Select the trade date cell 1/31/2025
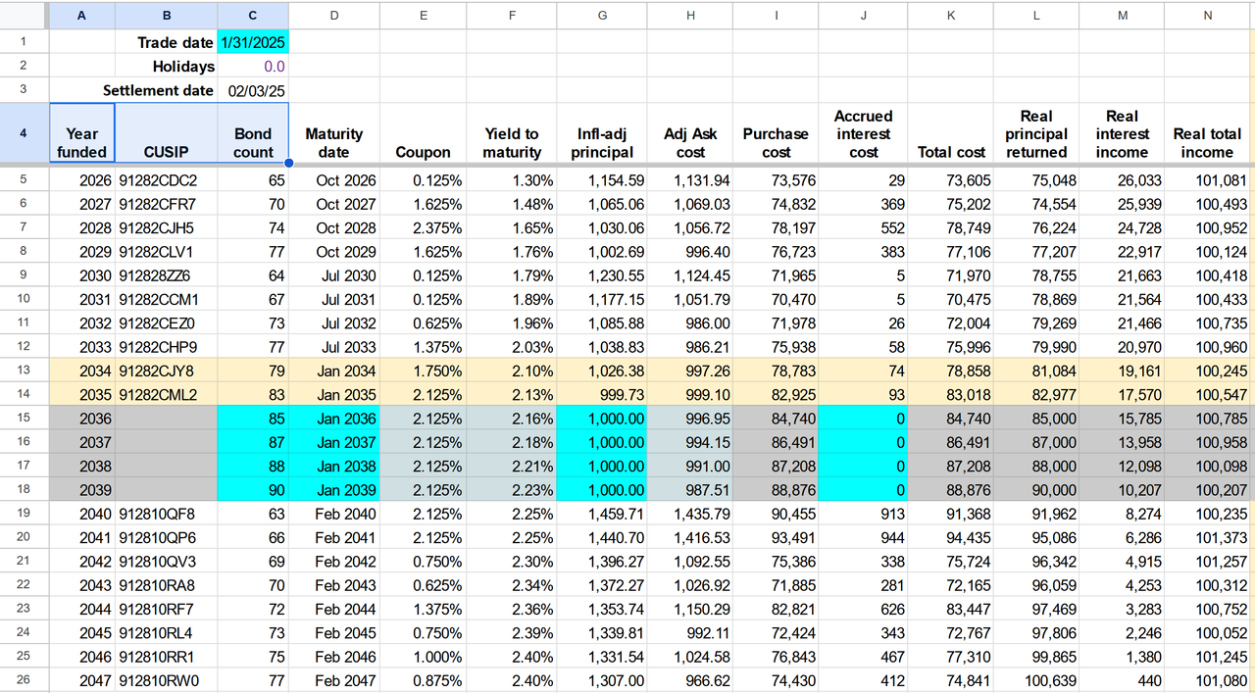Screen dimensions: 1255x693 pos(253,42)
